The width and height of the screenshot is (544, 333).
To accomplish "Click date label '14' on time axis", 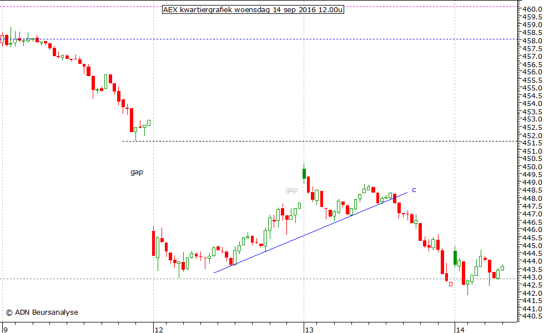I will (460, 330).
